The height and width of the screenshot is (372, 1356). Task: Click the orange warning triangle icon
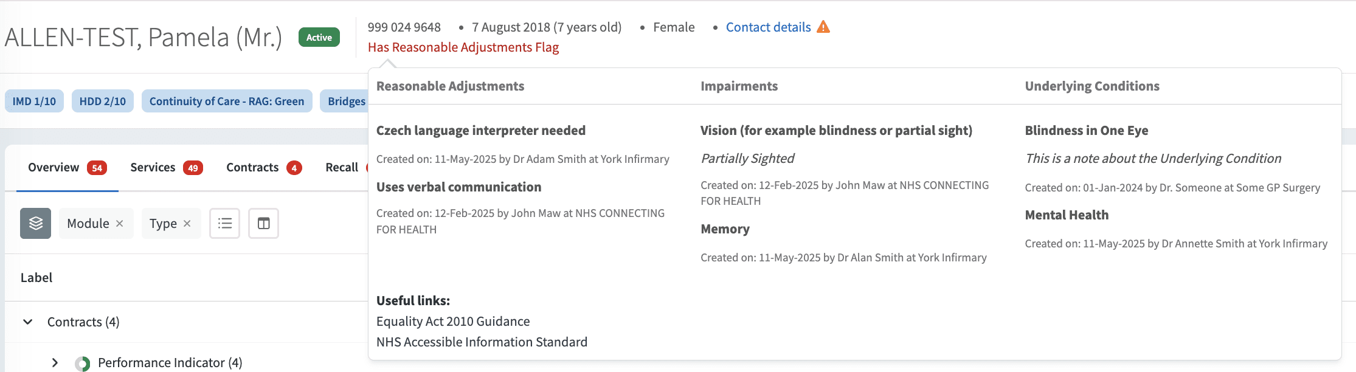coord(823,27)
